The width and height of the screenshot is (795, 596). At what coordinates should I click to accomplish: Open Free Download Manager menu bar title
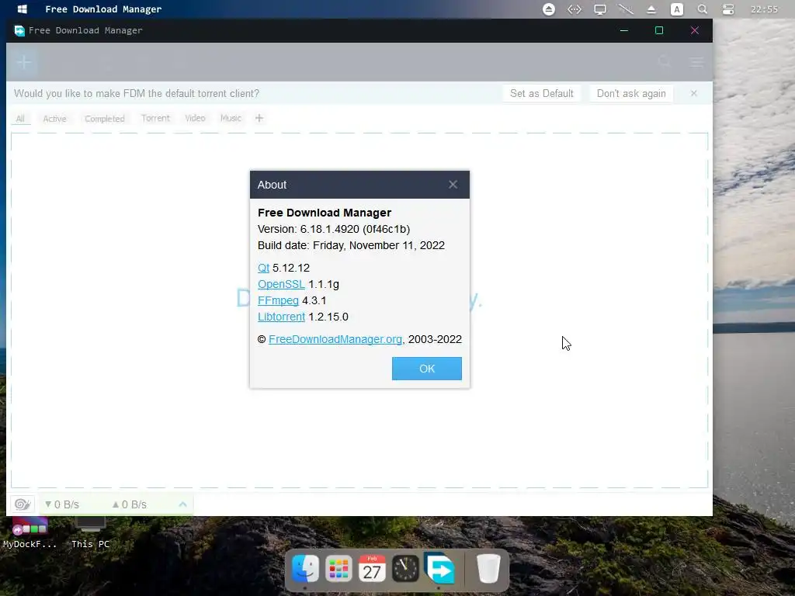pos(103,9)
